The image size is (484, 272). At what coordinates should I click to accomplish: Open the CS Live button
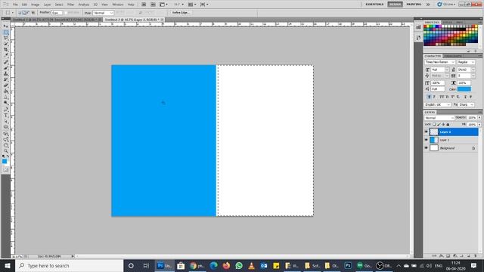click(446, 5)
